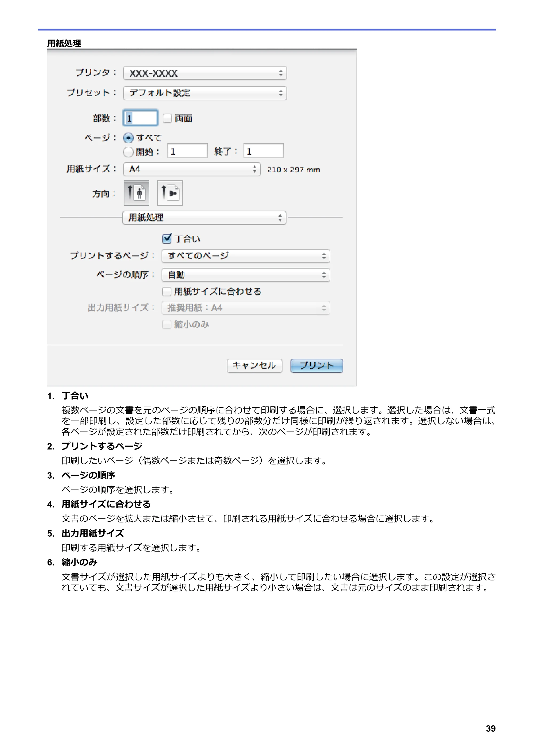Select the すべて pages radio button
This screenshot has width=534, height=756.
pos(128,138)
